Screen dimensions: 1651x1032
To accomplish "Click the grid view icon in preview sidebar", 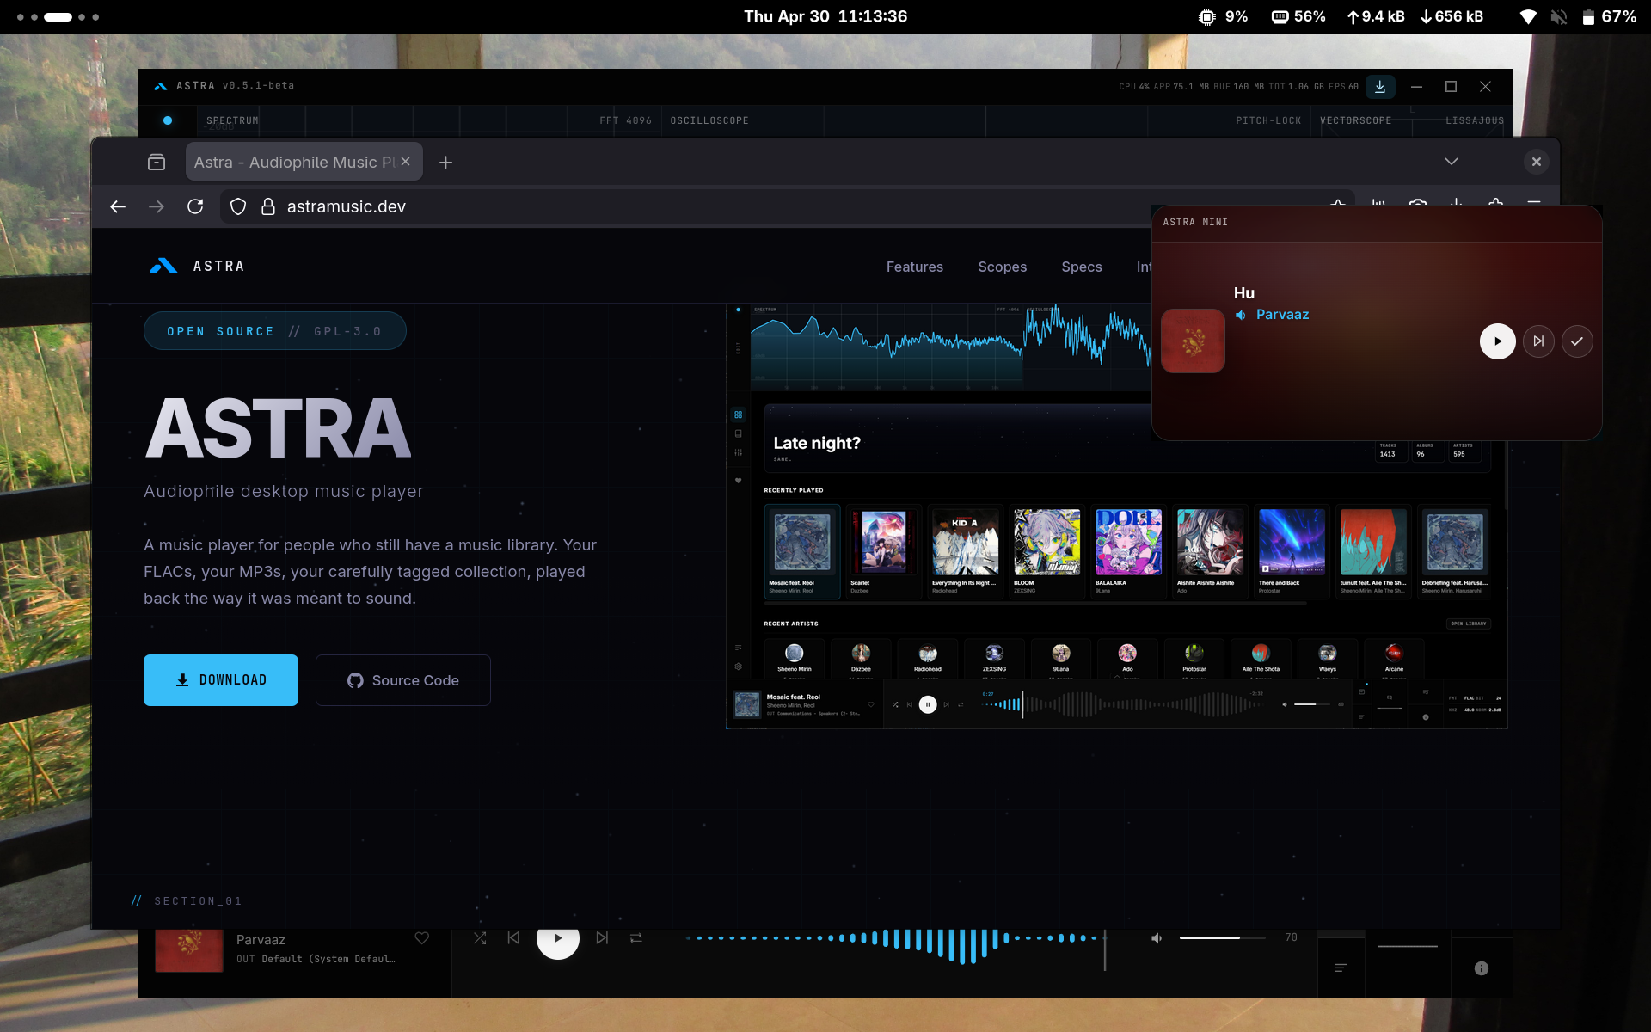I will 738,415.
